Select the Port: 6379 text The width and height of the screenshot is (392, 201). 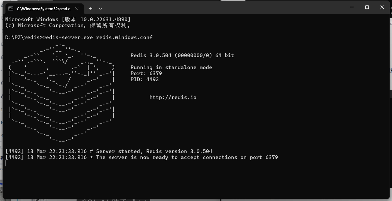pyautogui.click(x=146, y=73)
